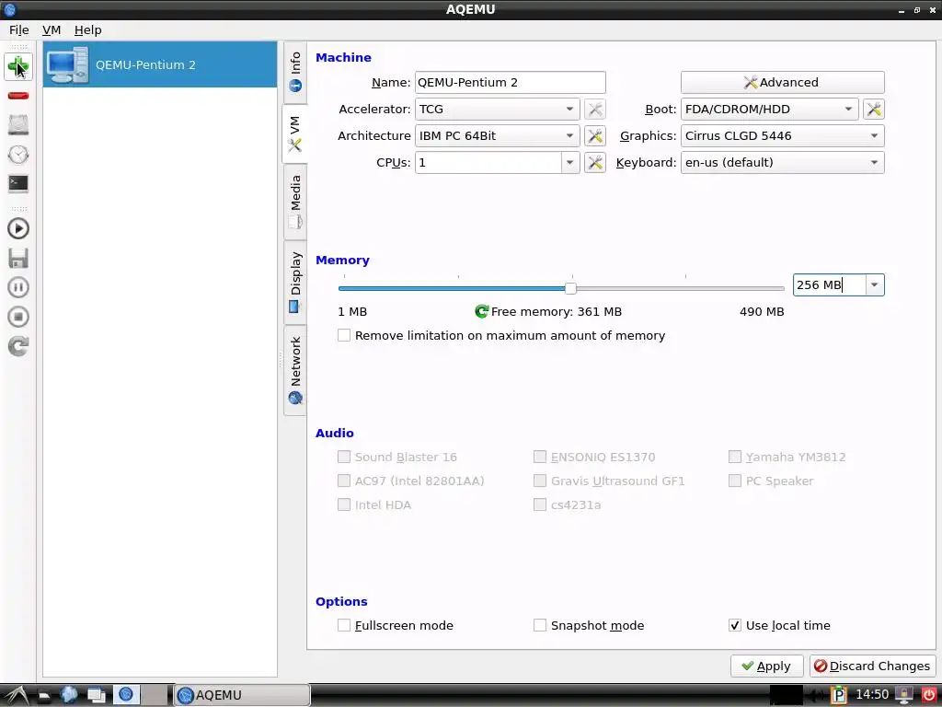Viewport: 942px width, 707px height.
Task: Check the ENSONIQ ES1370 checkbox
Action: (x=539, y=457)
